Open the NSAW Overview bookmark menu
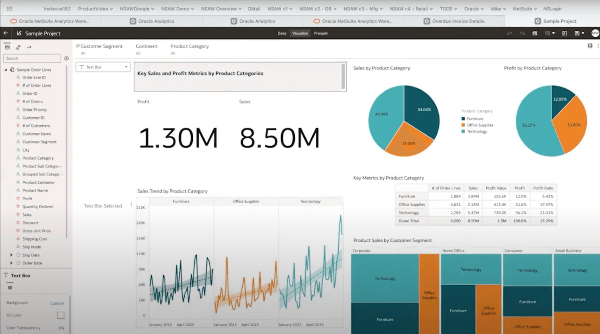The height and width of the screenshot is (334, 600). 221,8
